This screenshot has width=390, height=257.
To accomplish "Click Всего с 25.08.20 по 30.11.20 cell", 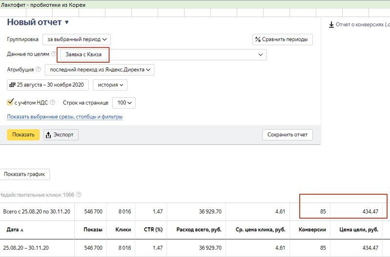I will 37,212.
